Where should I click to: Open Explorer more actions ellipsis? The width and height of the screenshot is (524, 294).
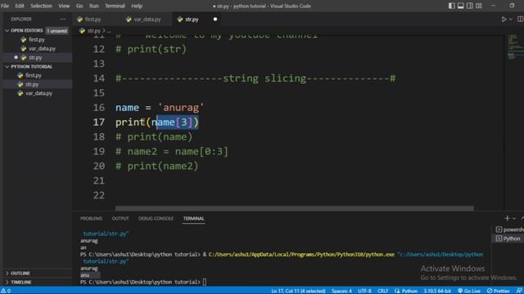point(62,19)
